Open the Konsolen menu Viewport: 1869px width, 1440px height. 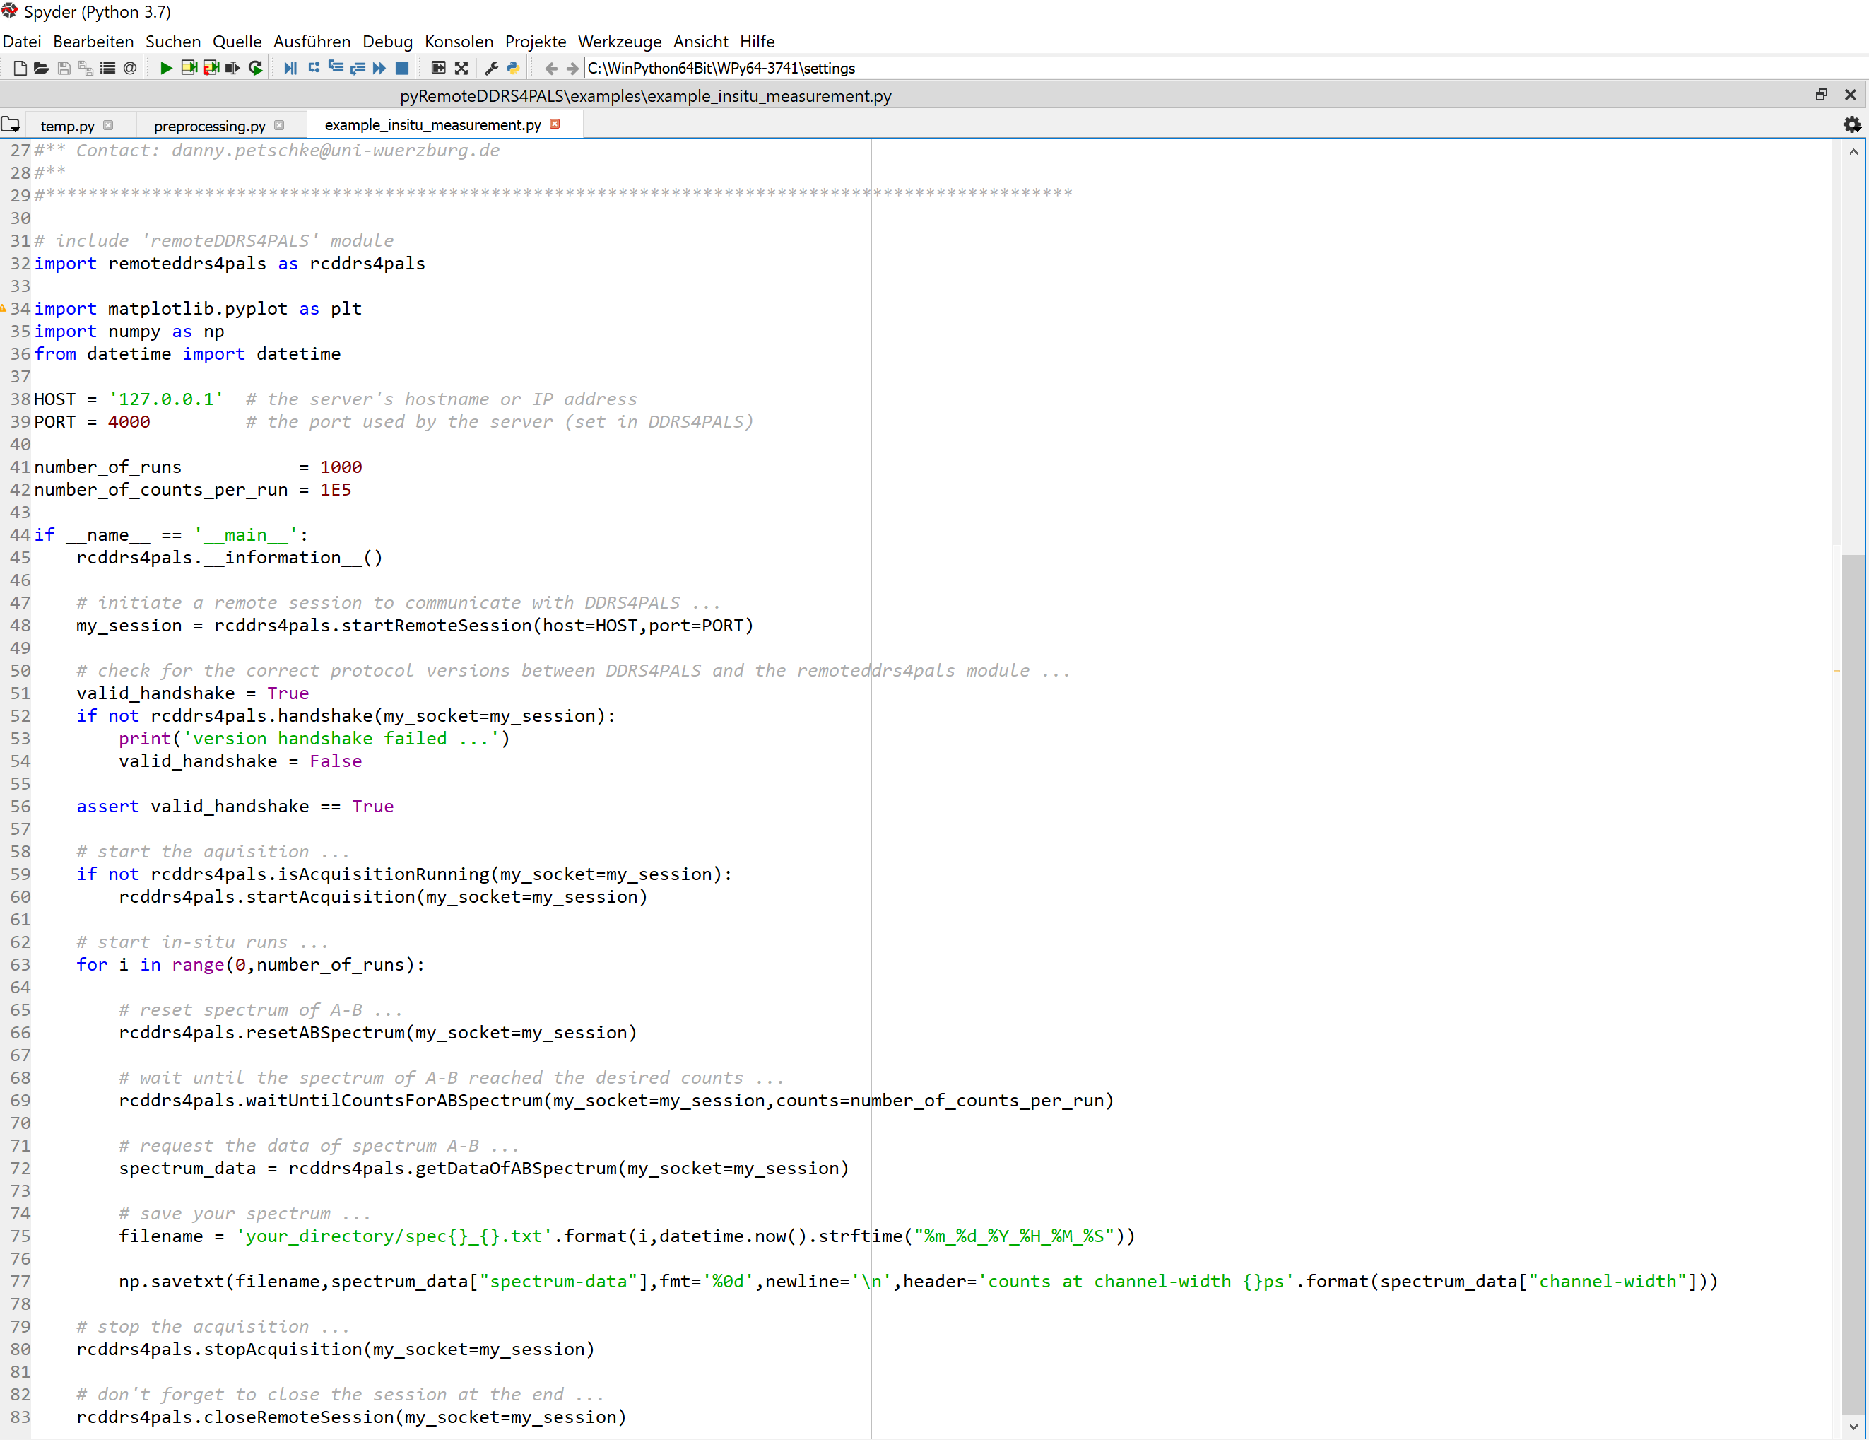coord(459,41)
